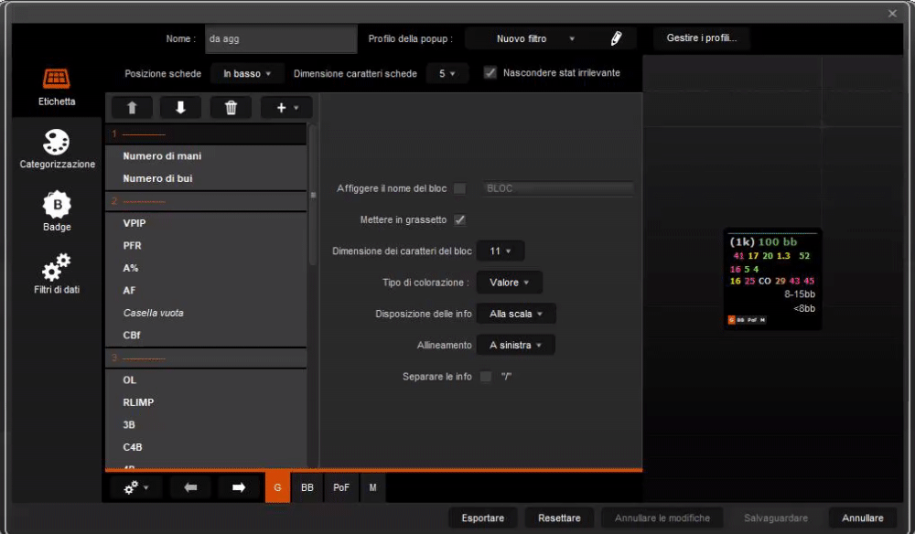Image resolution: width=915 pixels, height=534 pixels.
Task: Move tab left with arrow button
Action: (x=190, y=487)
